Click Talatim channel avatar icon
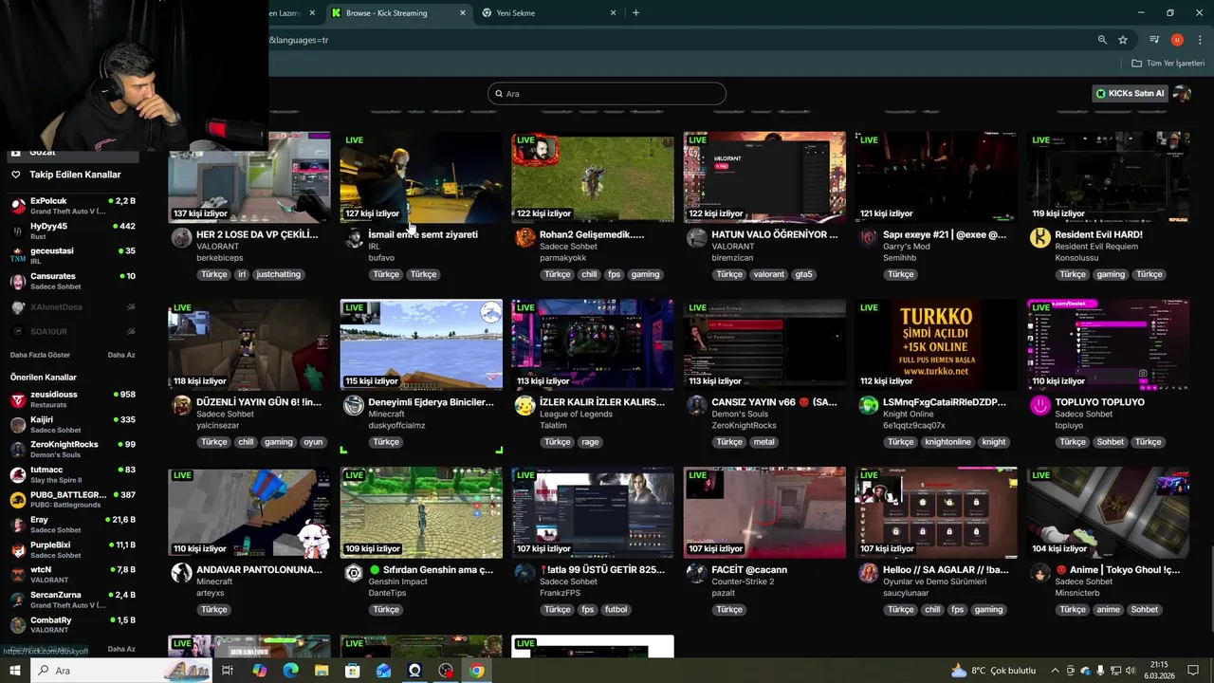 point(524,406)
